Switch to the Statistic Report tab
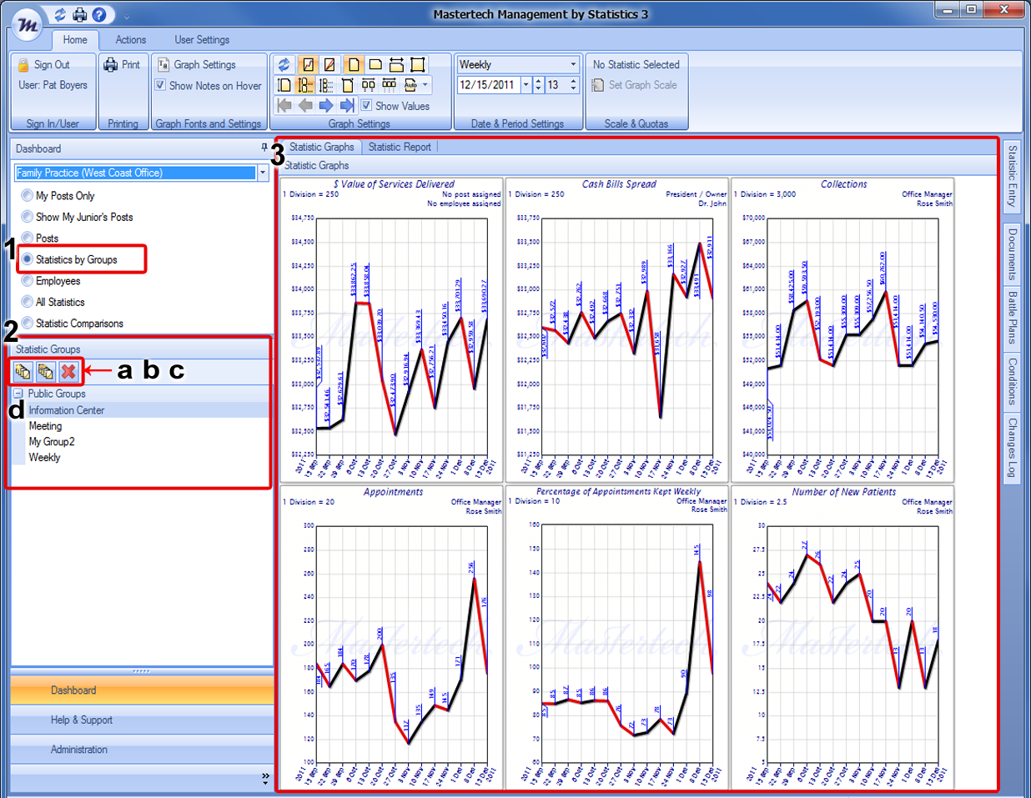 [400, 147]
